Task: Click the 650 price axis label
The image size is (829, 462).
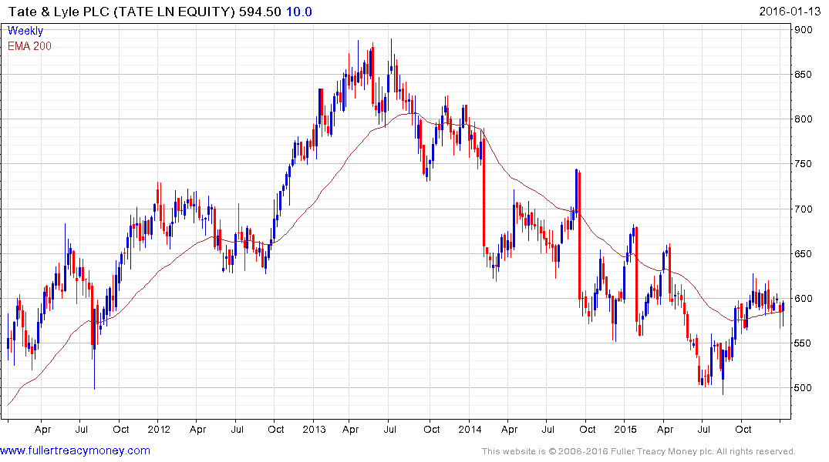Action: pos(804,254)
